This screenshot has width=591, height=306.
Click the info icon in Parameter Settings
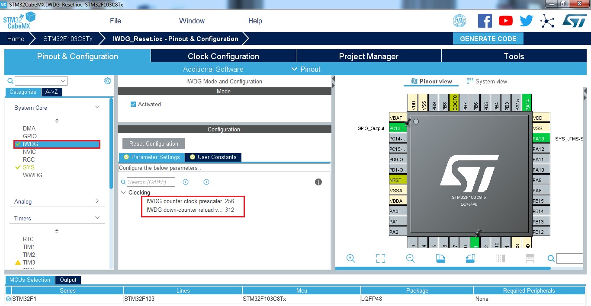[318, 182]
